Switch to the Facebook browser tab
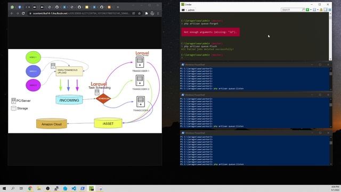Viewport: 341px width, 192px height. point(20,7)
